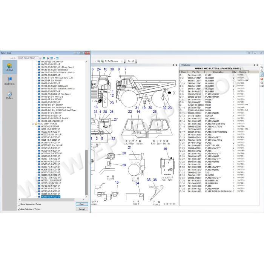Click the toolbar icon left of the views button
The height and width of the screenshot is (264, 264).
point(48,58)
